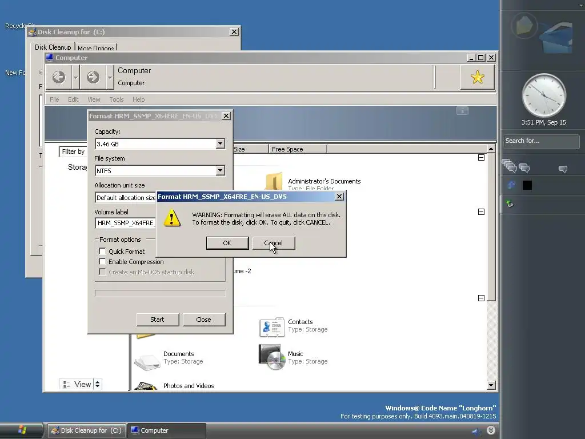Open the Contacts storage icon
The width and height of the screenshot is (585, 439).
pyautogui.click(x=272, y=326)
